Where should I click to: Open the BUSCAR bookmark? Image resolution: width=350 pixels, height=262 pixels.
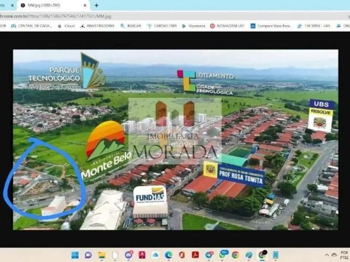coord(131,26)
